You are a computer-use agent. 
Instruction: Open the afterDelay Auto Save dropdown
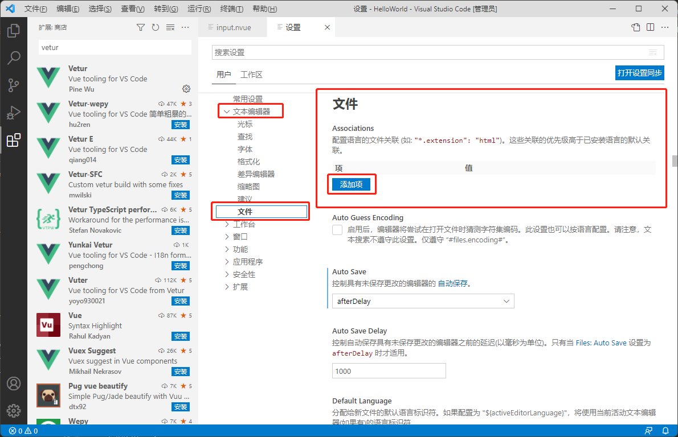423,300
